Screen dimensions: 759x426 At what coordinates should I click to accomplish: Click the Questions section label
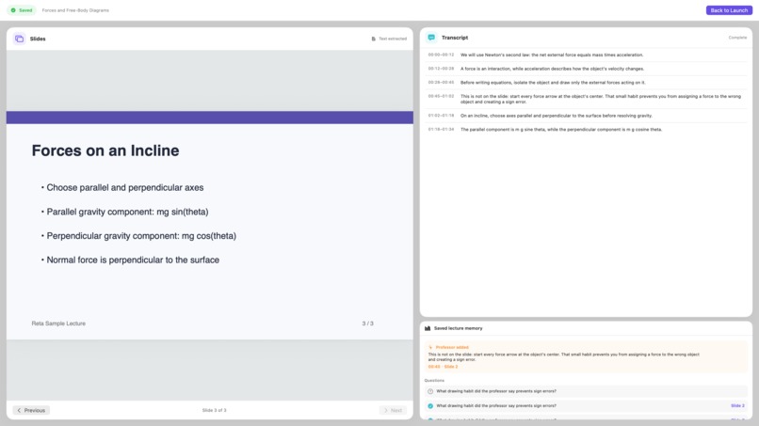(x=434, y=381)
